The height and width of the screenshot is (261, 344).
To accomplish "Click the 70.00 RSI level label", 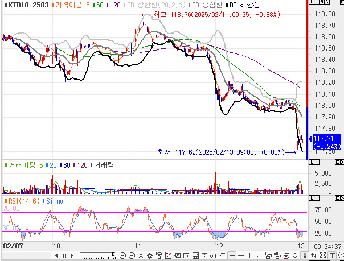I will [x=11, y=209].
